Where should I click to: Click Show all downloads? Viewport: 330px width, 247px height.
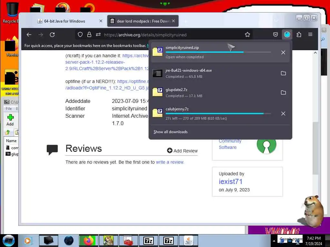pos(170,132)
